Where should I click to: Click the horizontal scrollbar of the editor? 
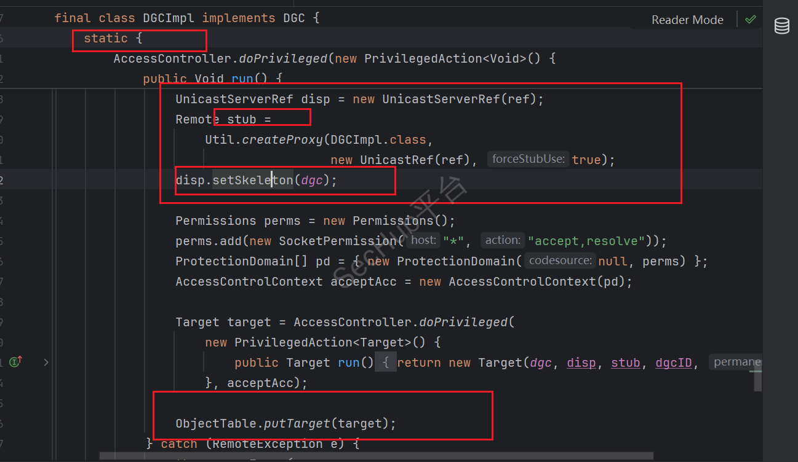click(x=375, y=456)
